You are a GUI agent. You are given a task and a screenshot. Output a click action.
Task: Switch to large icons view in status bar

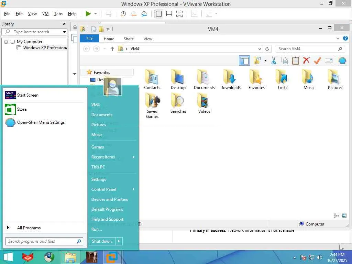344,216
